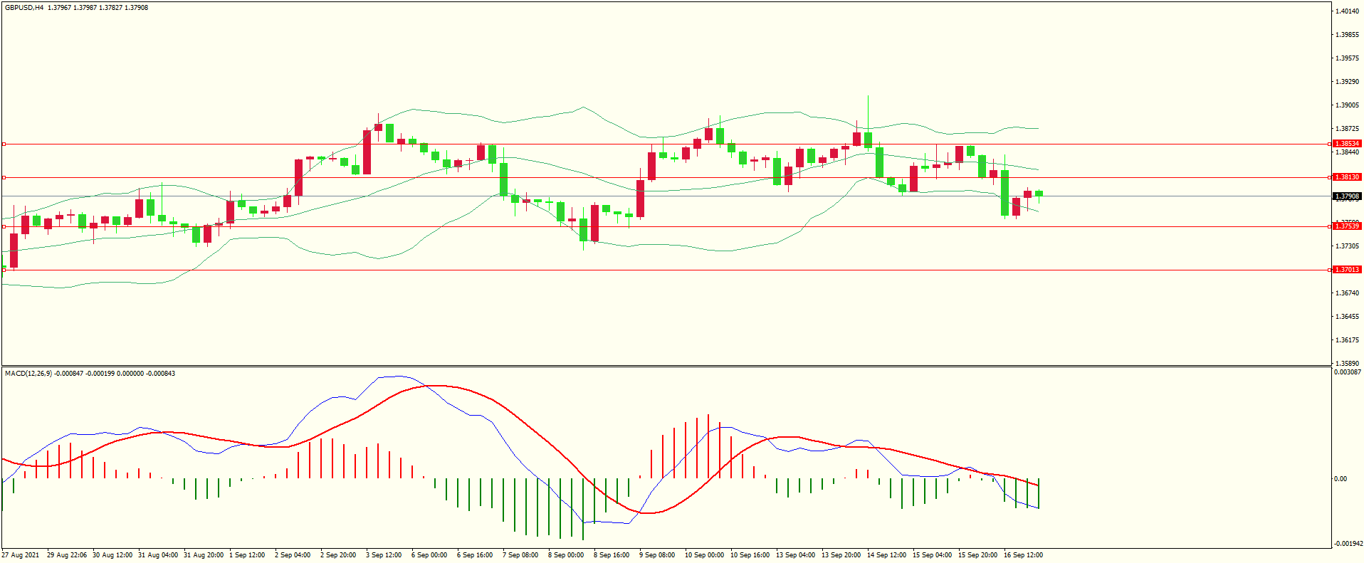
Task: Click the 1.40140 price scale value
Action: click(x=1348, y=11)
